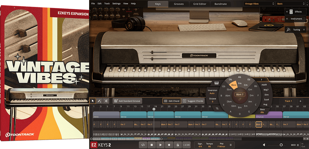Switch to the Grooves tab
Screen dimensions: 309x149
pyautogui.click(x=178, y=4)
